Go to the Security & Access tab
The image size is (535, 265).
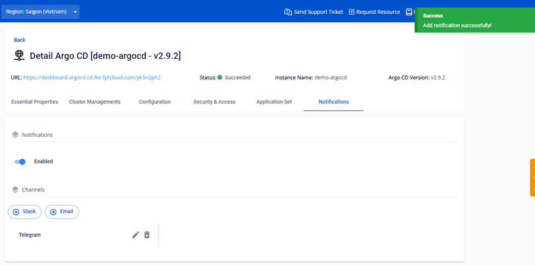tap(214, 102)
